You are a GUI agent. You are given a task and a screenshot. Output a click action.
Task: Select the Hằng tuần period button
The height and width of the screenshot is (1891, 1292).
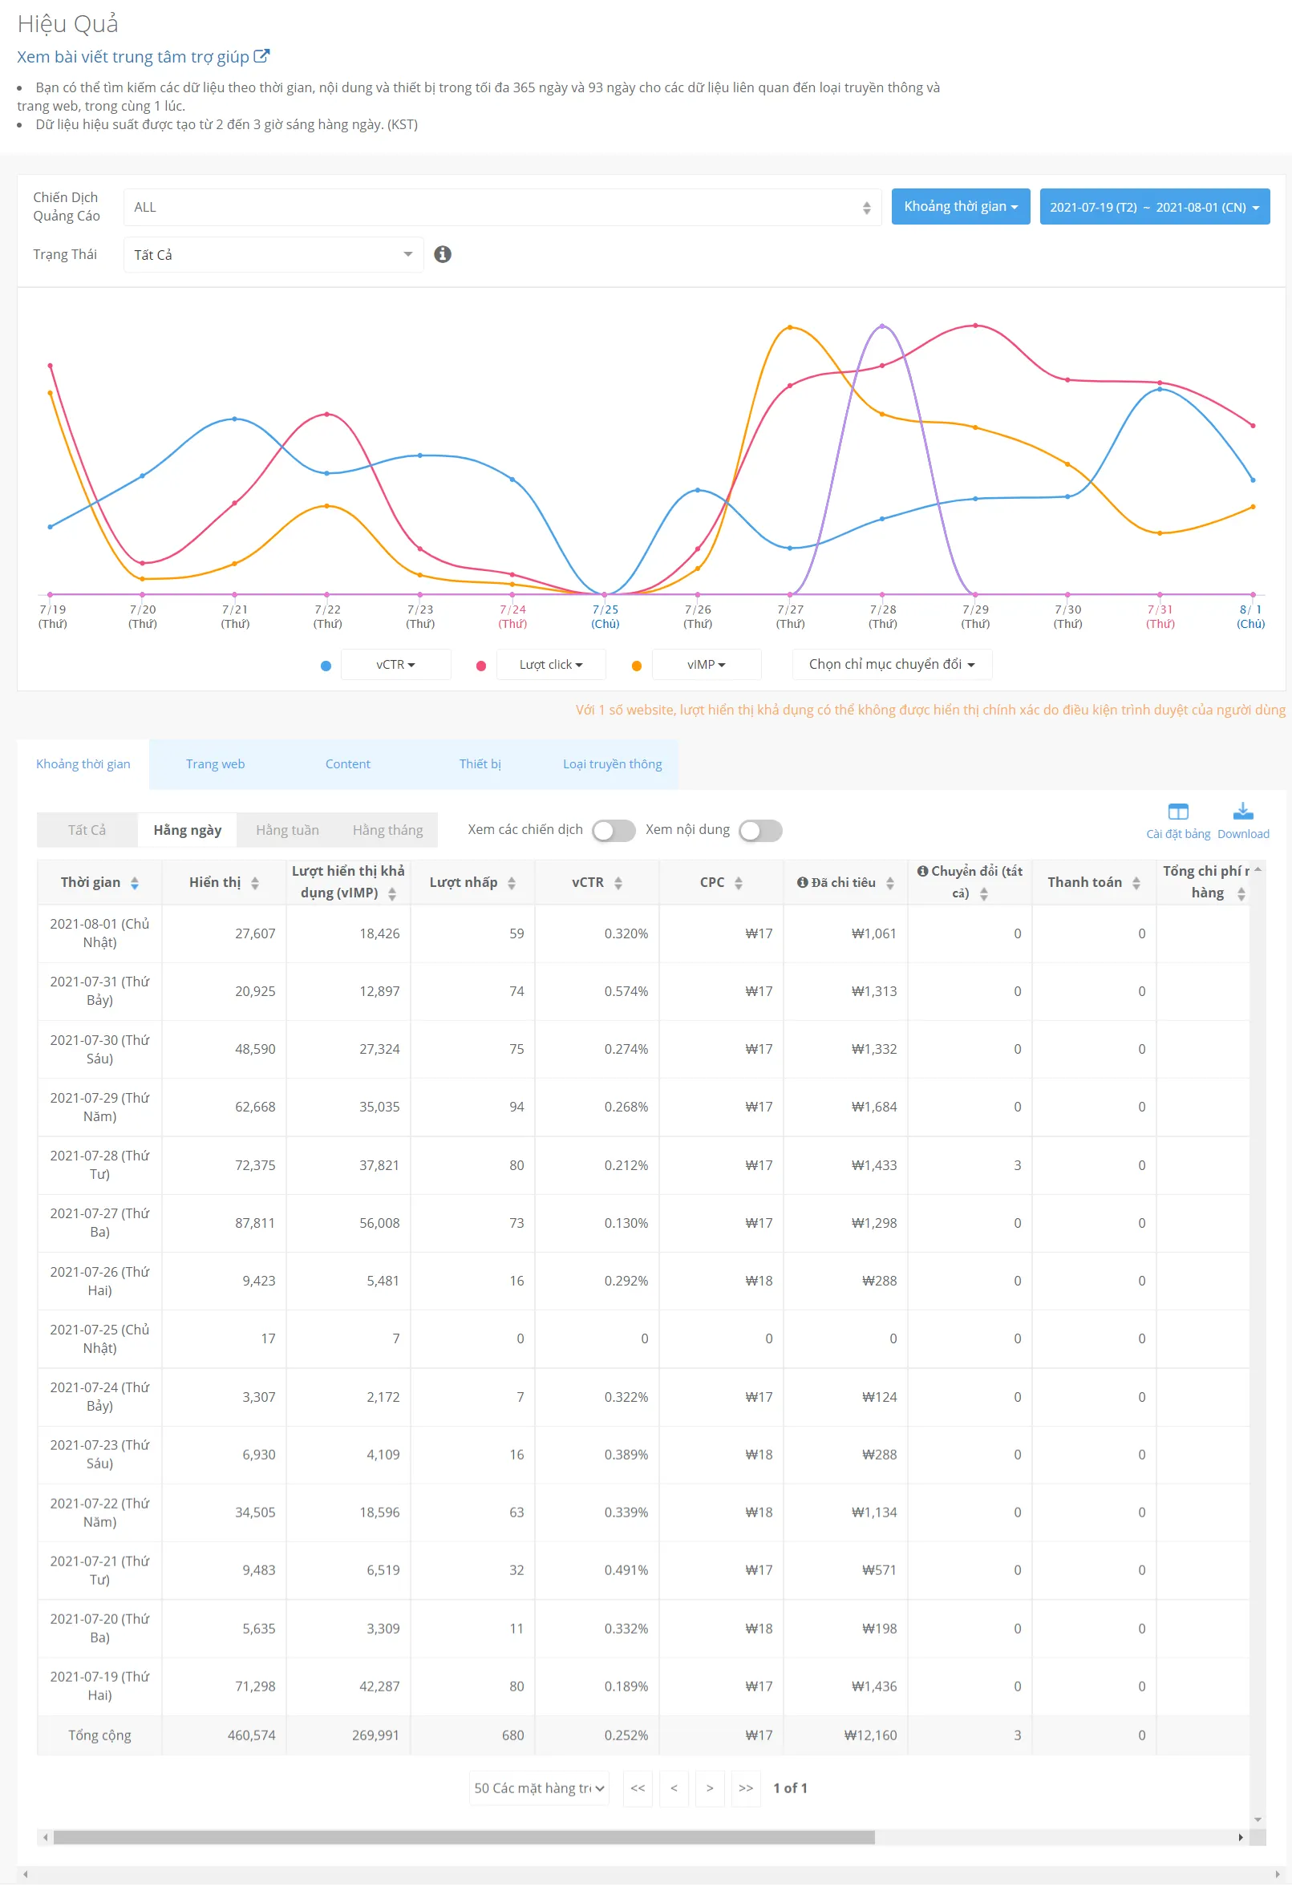pos(287,831)
